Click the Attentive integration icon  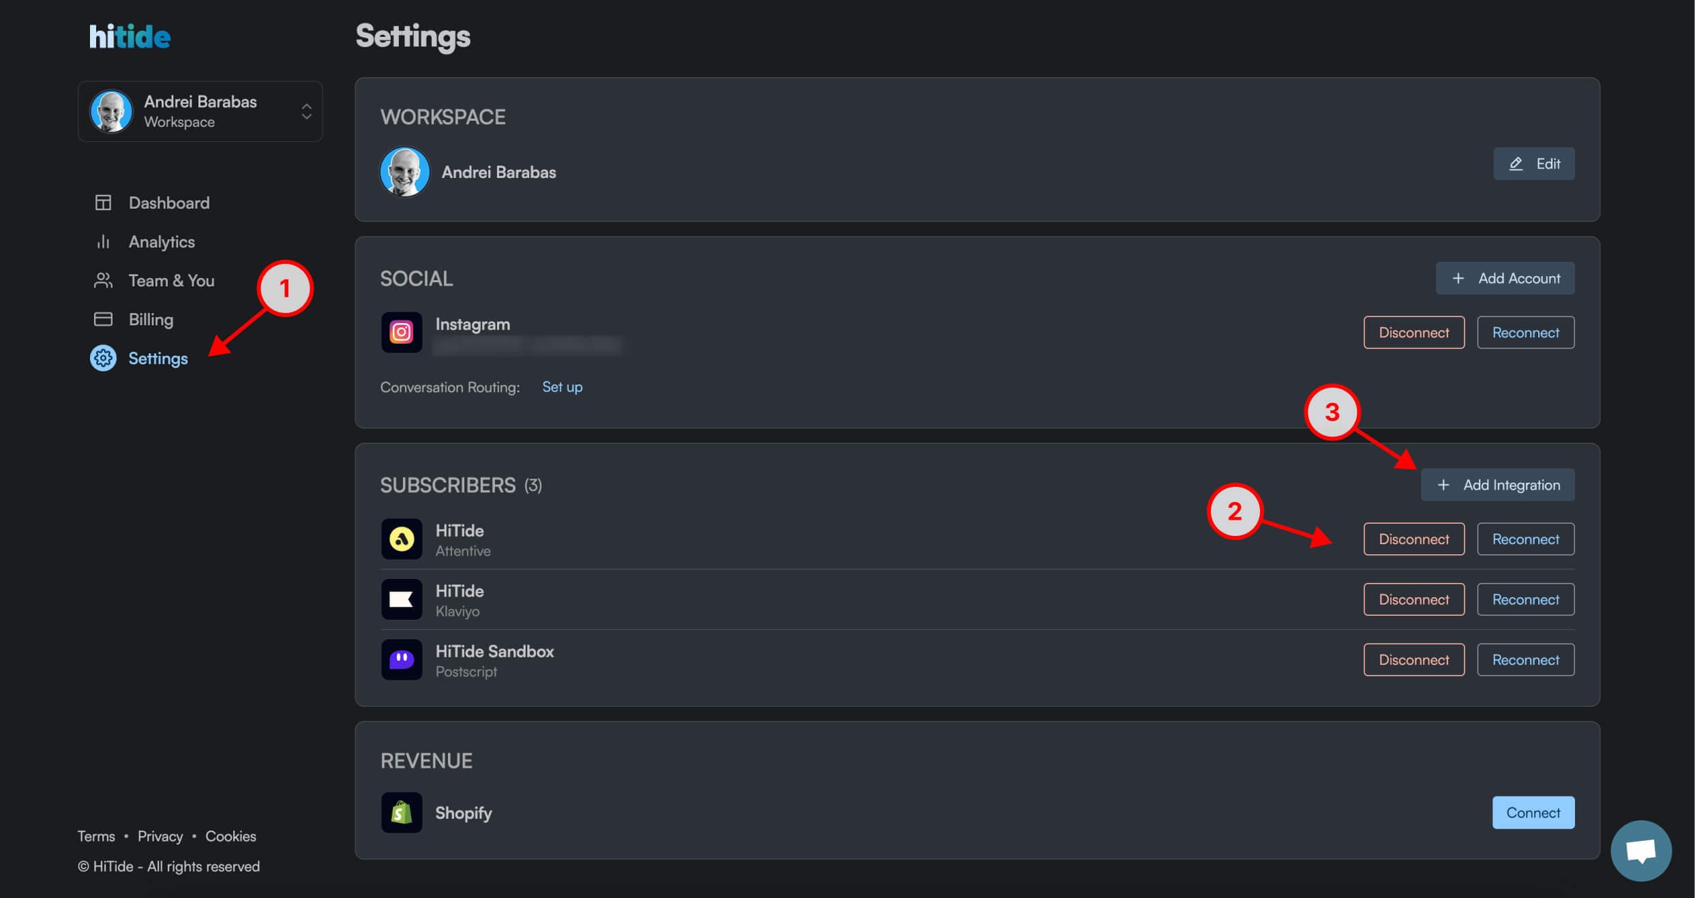point(402,539)
